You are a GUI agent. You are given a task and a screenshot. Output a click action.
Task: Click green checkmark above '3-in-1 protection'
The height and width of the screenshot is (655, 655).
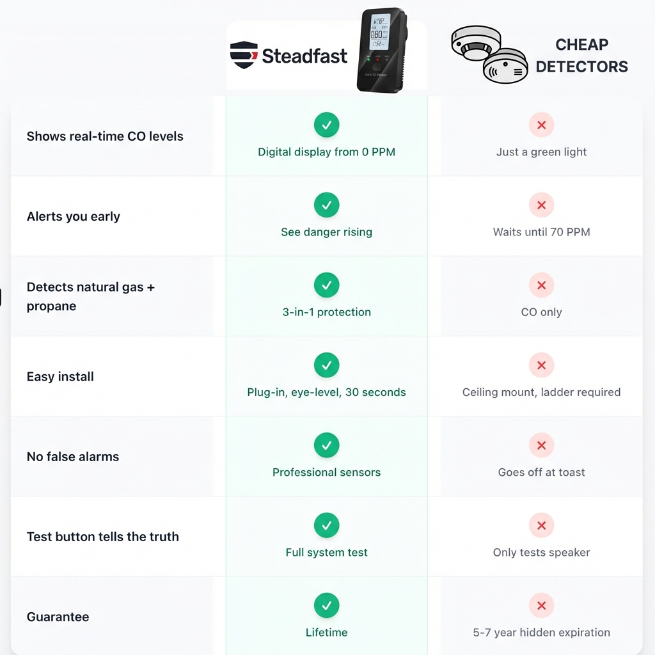pyautogui.click(x=327, y=285)
